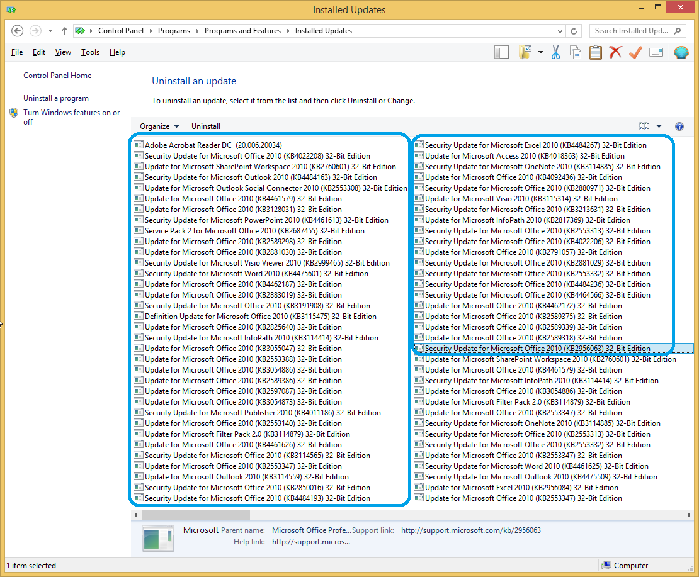Open the View menu
The height and width of the screenshot is (577, 699).
[x=62, y=52]
